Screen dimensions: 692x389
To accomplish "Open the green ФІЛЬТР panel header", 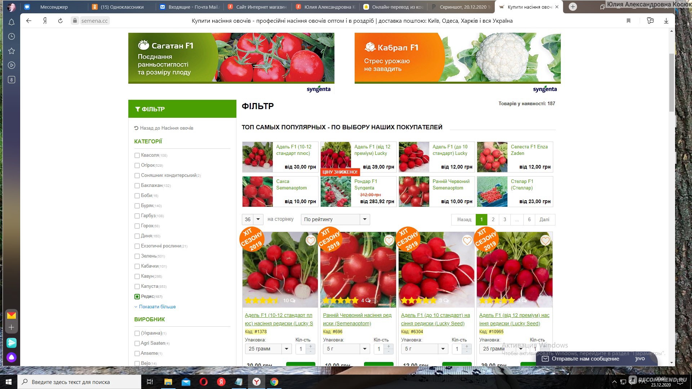I will point(182,109).
